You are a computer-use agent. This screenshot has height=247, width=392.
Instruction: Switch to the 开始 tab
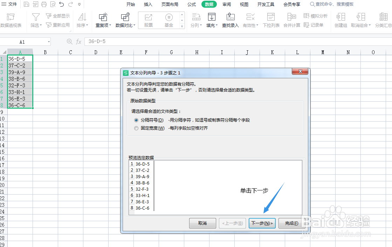[x=131, y=4]
